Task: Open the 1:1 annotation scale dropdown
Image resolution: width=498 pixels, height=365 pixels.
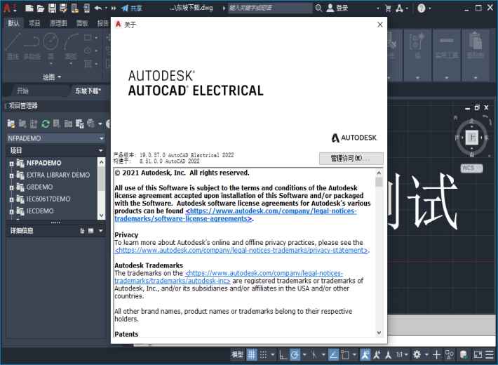Action: [401, 354]
